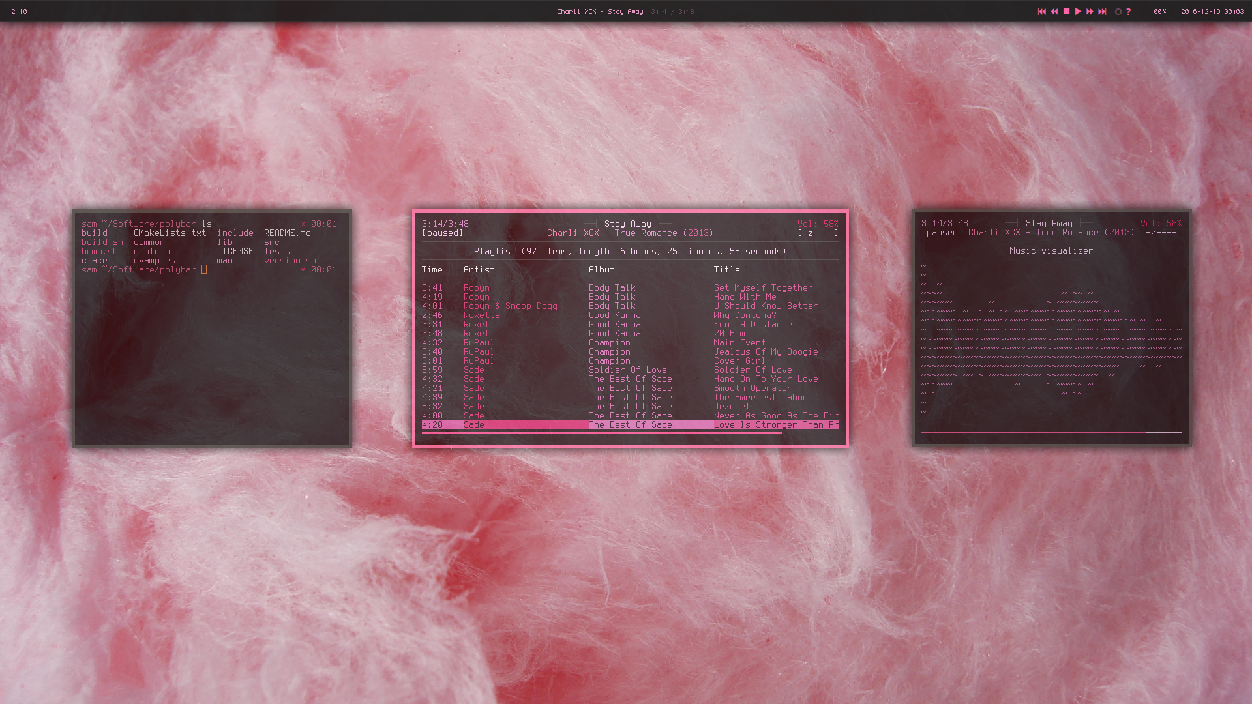Toggle the repeat circle indicator in bar
Screen dimensions: 1252x704
click(1118, 12)
